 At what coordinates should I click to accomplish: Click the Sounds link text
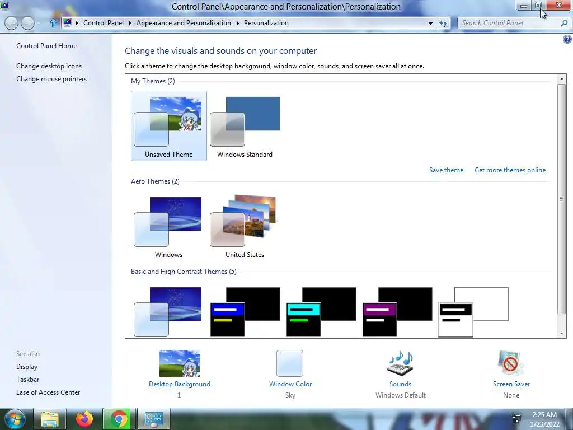point(400,384)
